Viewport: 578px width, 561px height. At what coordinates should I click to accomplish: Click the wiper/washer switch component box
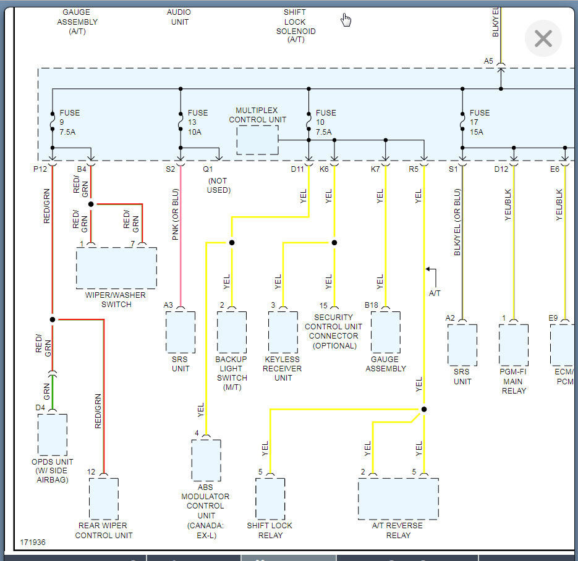tap(116, 268)
